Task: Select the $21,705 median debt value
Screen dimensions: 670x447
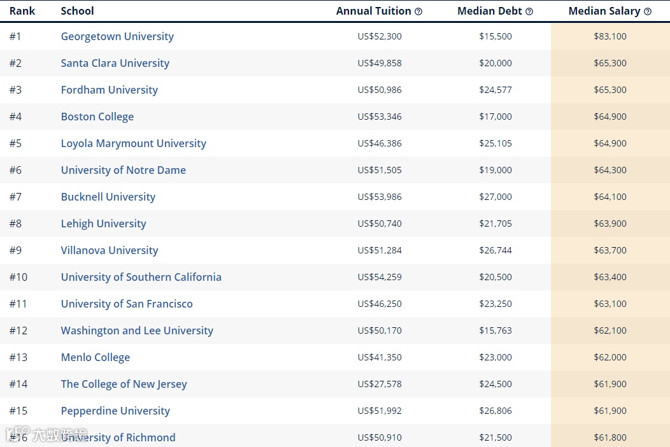Action: point(495,223)
